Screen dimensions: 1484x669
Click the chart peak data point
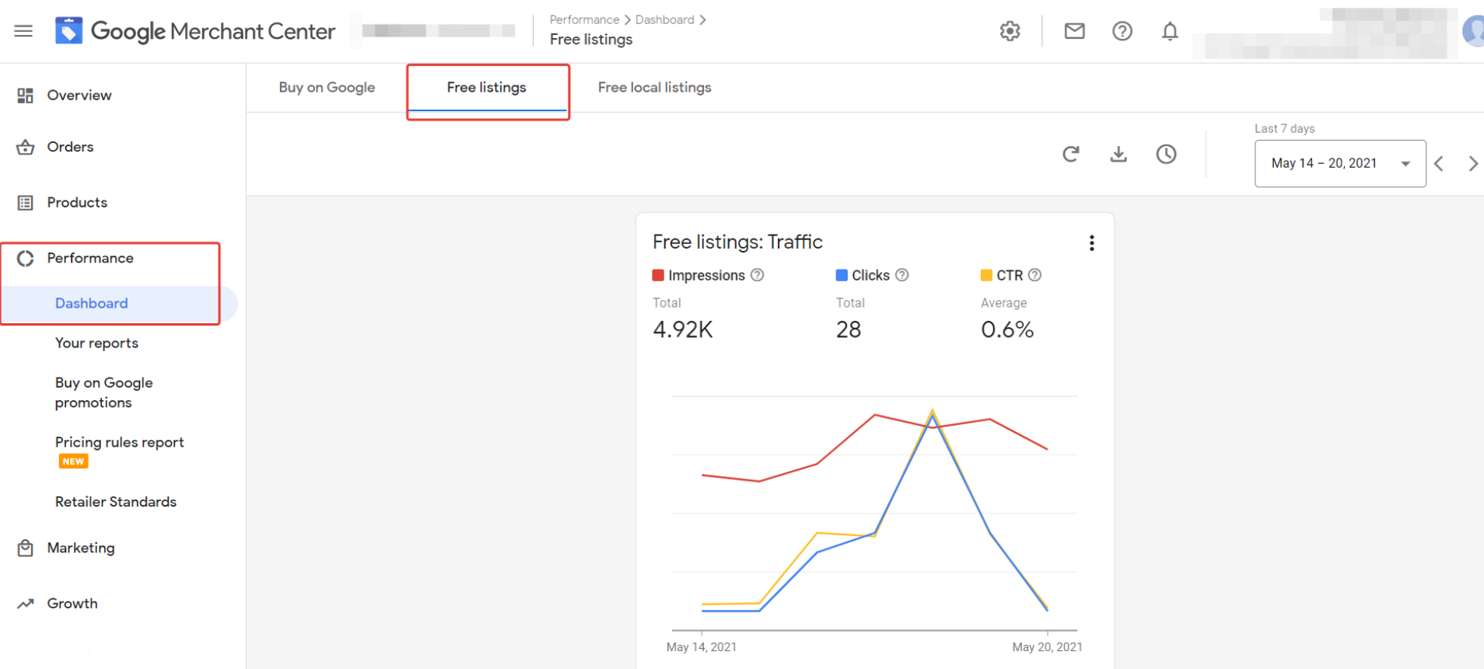pyautogui.click(x=933, y=410)
